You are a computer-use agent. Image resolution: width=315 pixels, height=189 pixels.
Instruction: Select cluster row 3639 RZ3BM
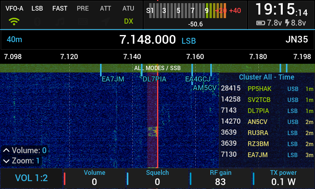[x=267, y=144]
